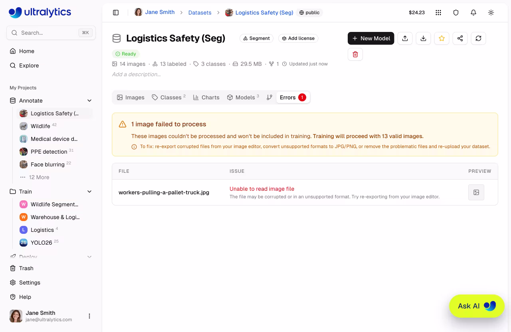This screenshot has height=332, width=511.
Task: Collapse the Train section
Action: click(x=89, y=192)
